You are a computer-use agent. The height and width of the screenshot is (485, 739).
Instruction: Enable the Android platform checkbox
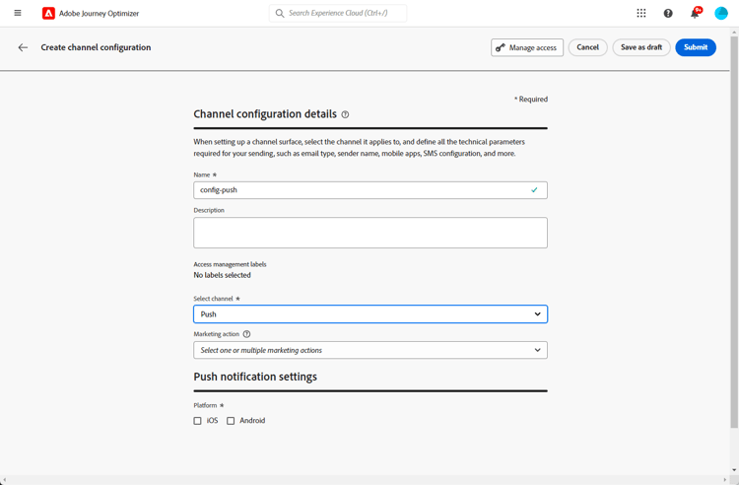click(x=231, y=421)
